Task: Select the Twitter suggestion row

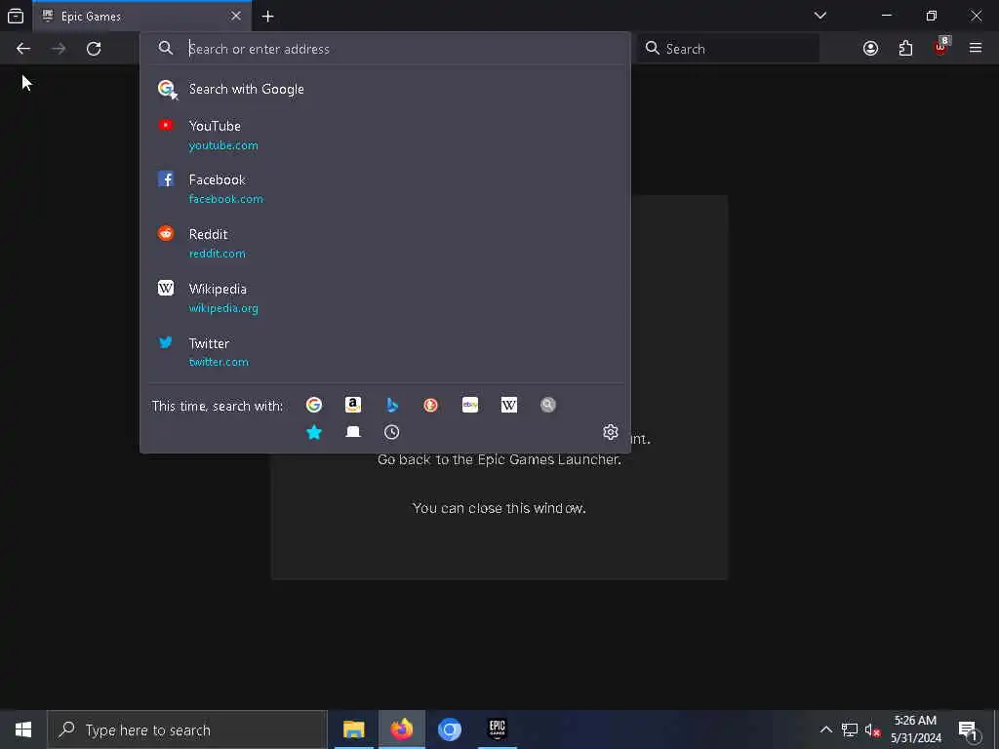Action: (x=384, y=352)
